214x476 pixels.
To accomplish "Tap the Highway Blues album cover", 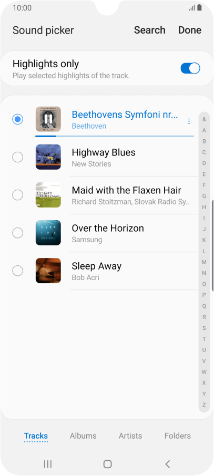I will pyautogui.click(x=48, y=157).
